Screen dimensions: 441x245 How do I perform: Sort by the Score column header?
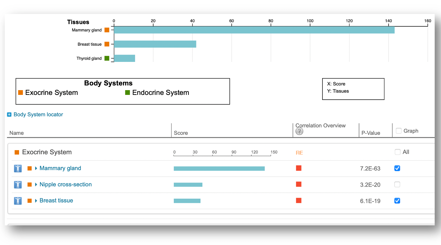click(x=181, y=133)
